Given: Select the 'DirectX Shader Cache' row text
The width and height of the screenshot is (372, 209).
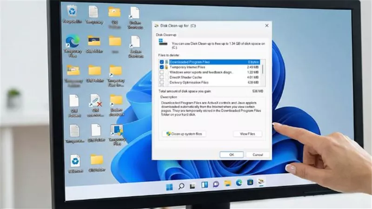Looking at the screenshot, I should [186, 78].
